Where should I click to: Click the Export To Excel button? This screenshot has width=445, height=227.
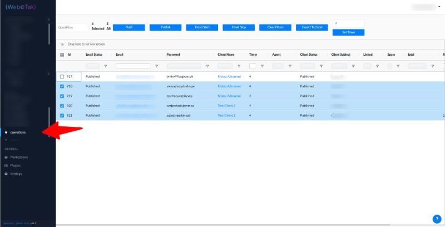click(312, 27)
